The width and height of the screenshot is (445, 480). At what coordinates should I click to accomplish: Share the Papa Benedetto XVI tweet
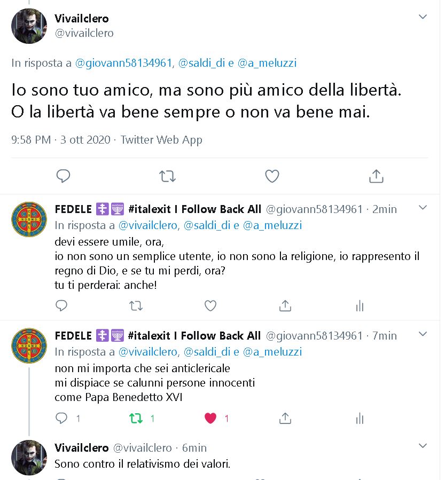(285, 418)
